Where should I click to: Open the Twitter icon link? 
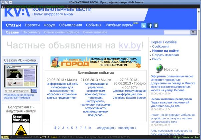click(144, 26)
